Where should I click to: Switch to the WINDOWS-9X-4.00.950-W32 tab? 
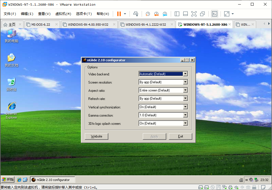click(x=88, y=25)
